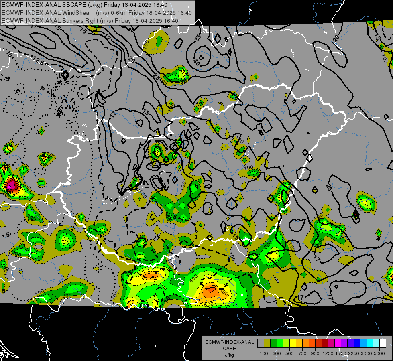Click the 35 shear contour label
Screen dimensions: 393x361
click(198, 38)
